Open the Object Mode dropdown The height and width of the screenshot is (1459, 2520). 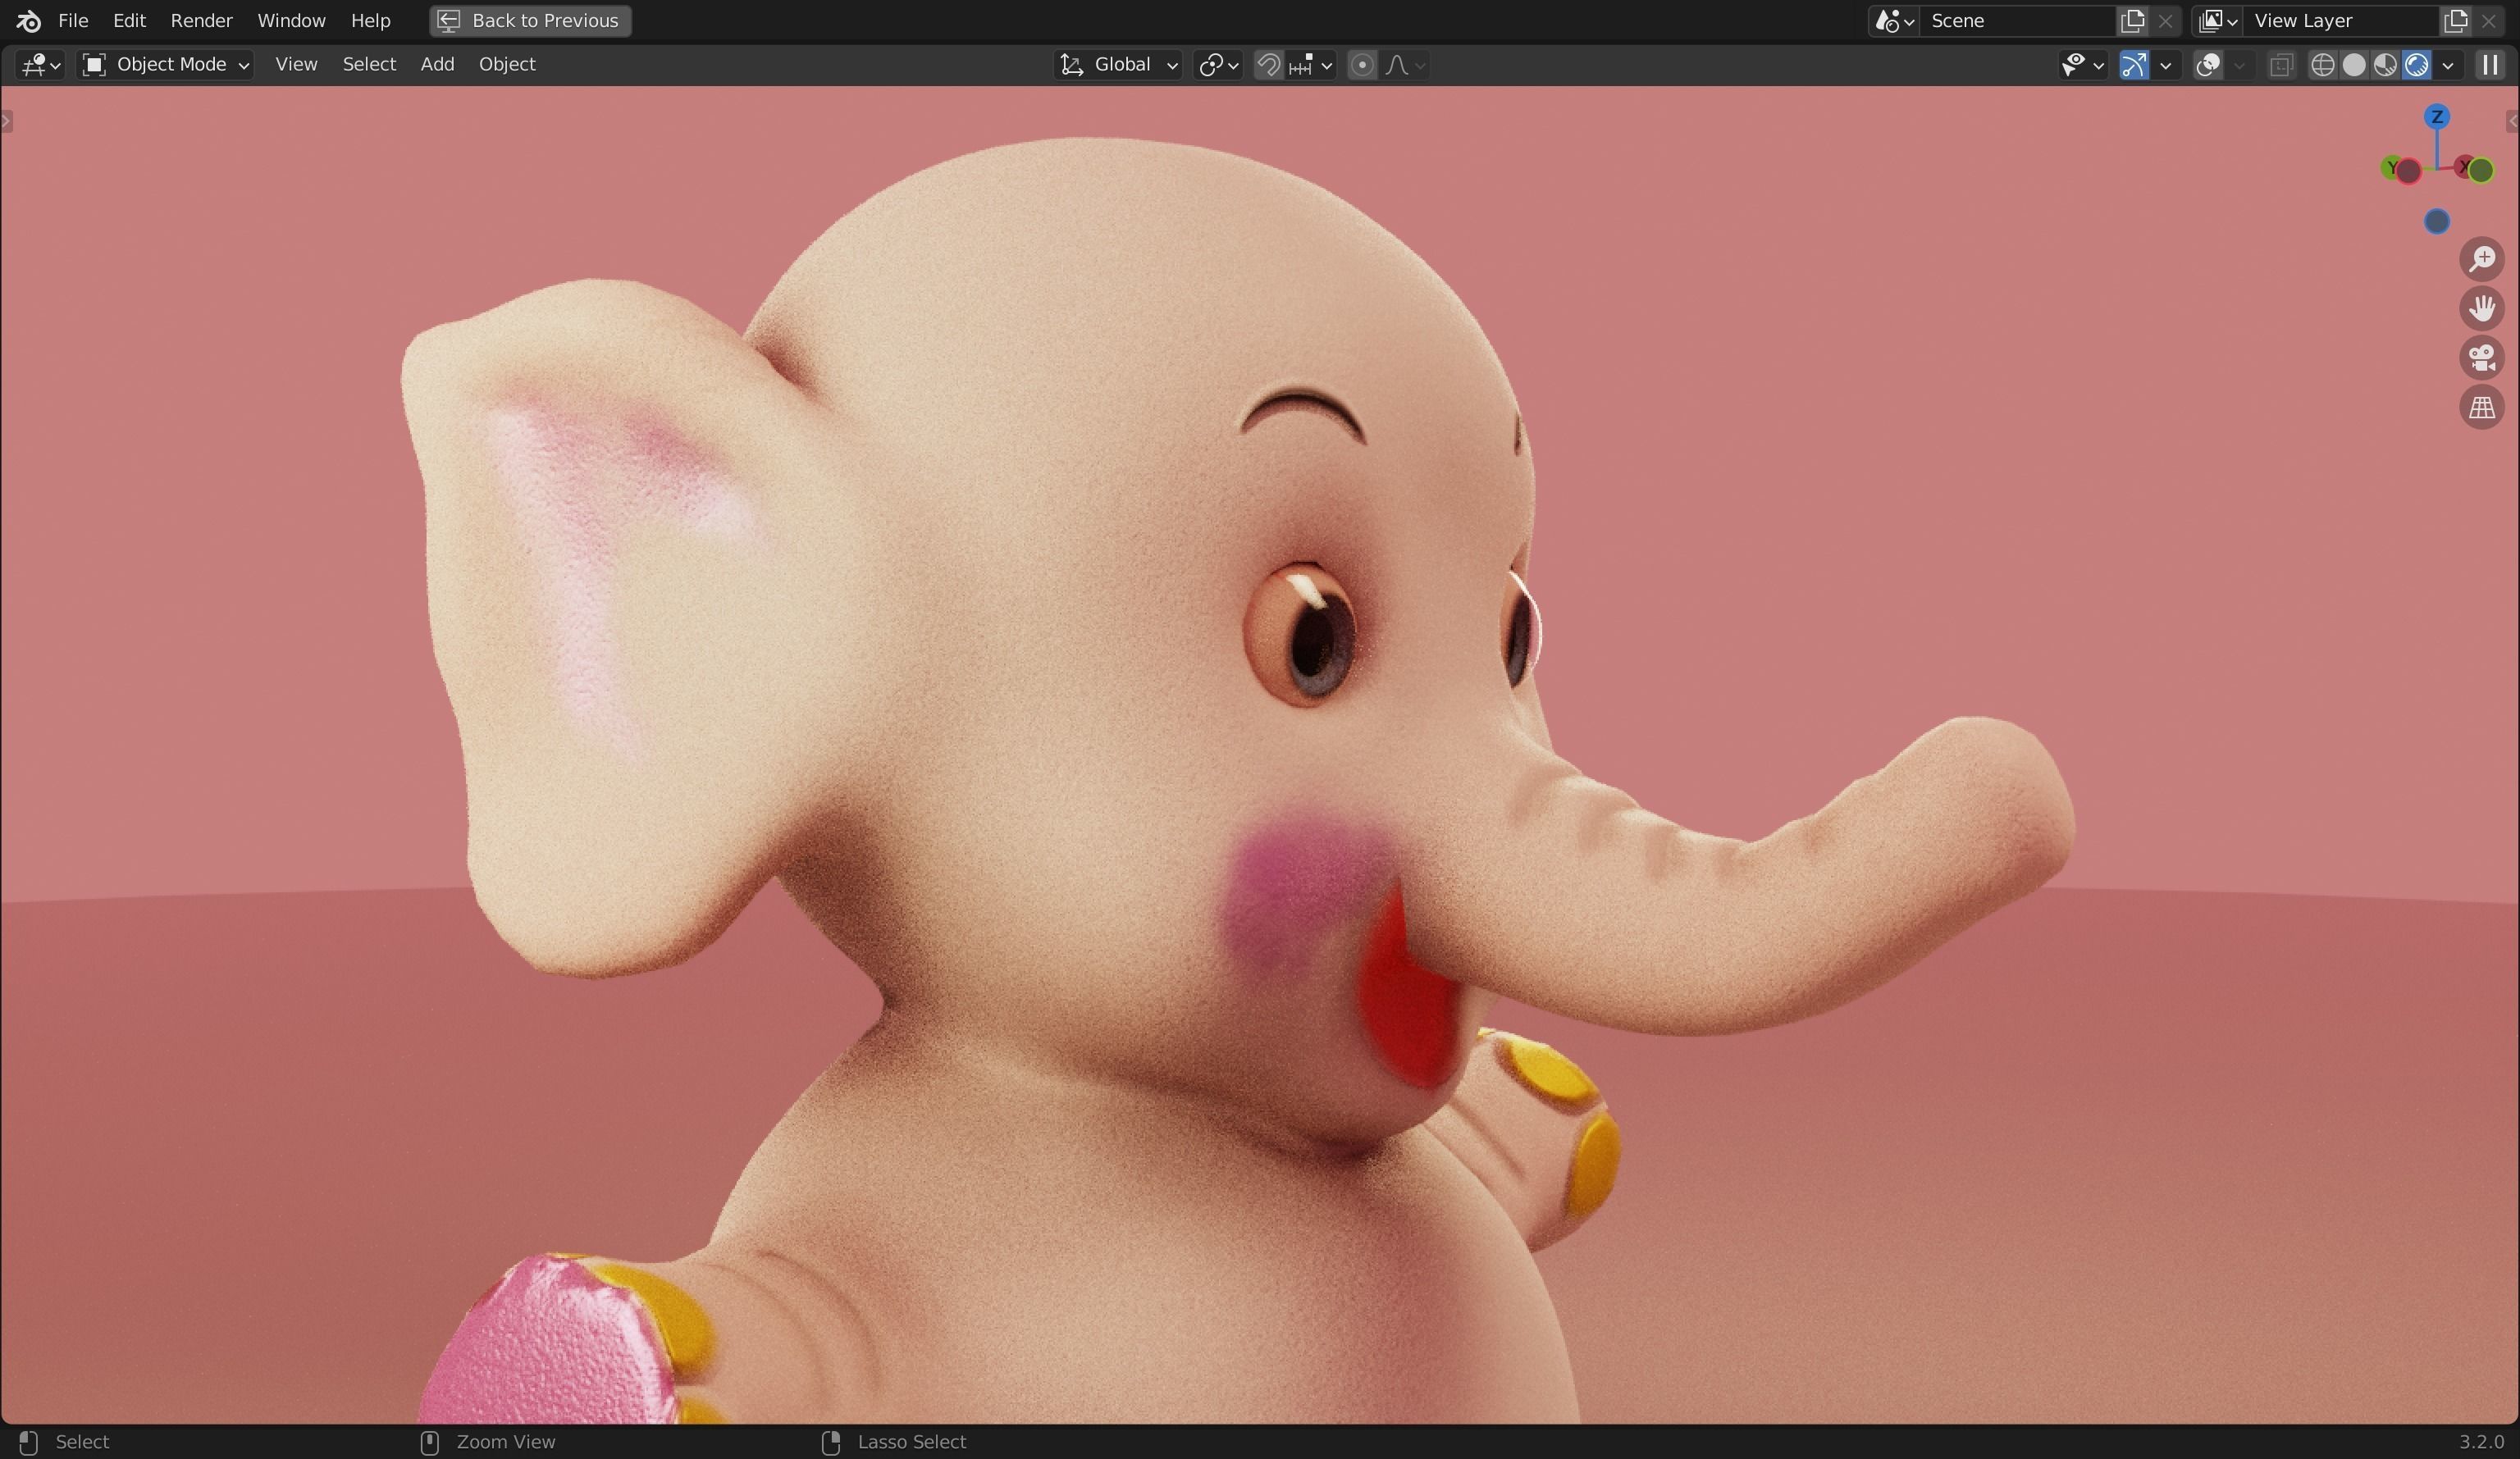point(165,65)
